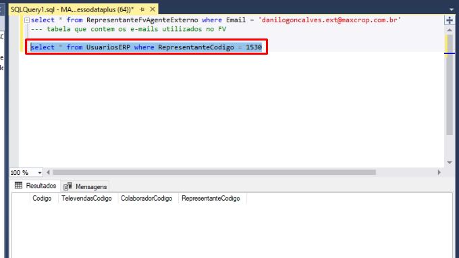The image size is (459, 258).
Task: Close the SQLQuery1.sql tab
Action: 153,9
